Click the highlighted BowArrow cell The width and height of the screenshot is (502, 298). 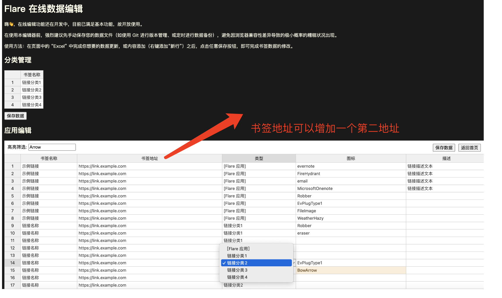click(351, 270)
